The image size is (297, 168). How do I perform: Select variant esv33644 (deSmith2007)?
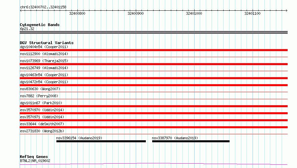click(x=42, y=124)
